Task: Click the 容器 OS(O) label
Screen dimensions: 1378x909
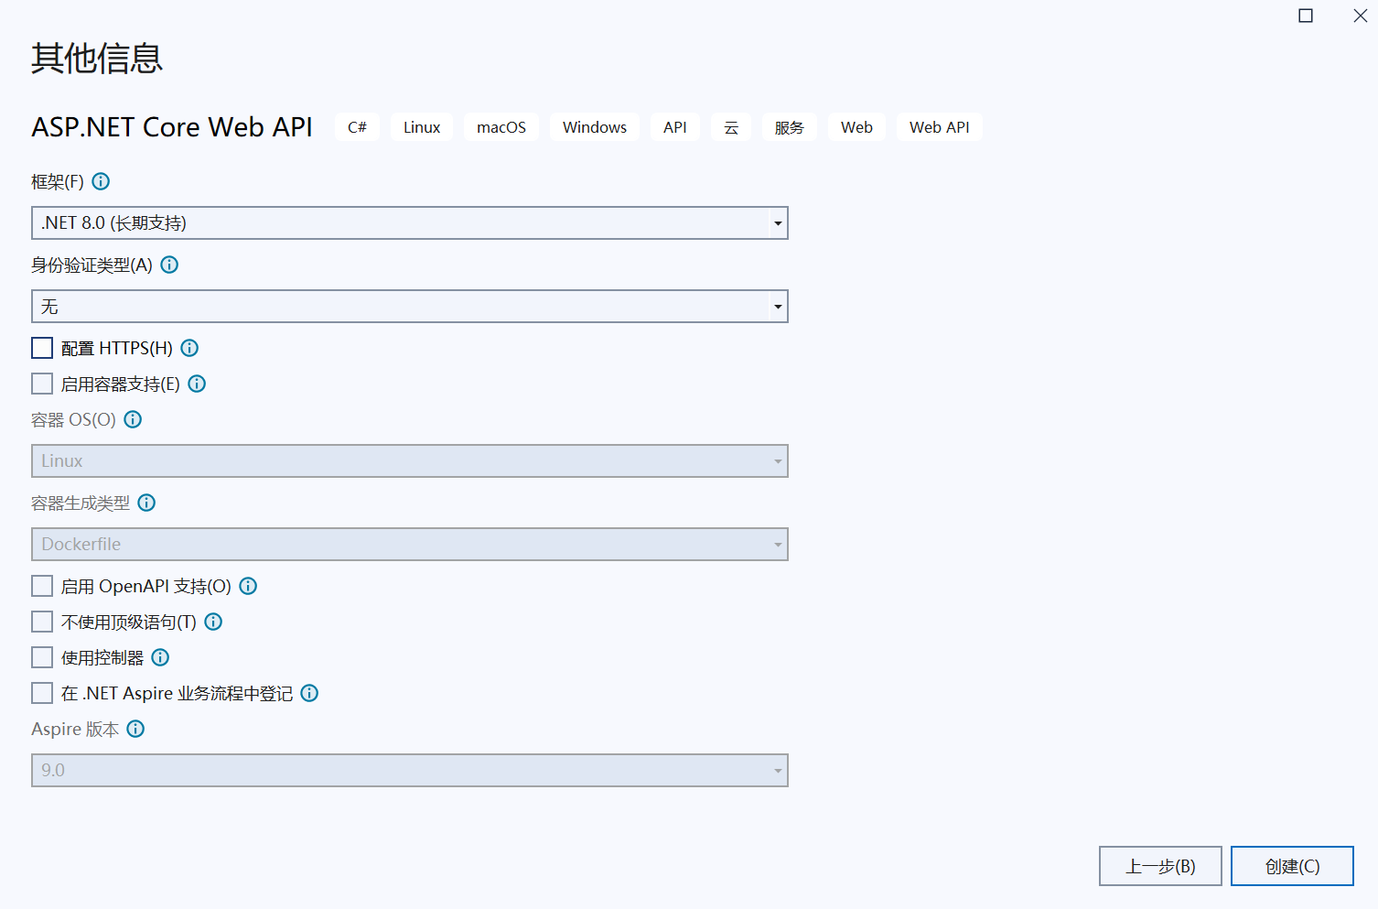Action: click(73, 419)
